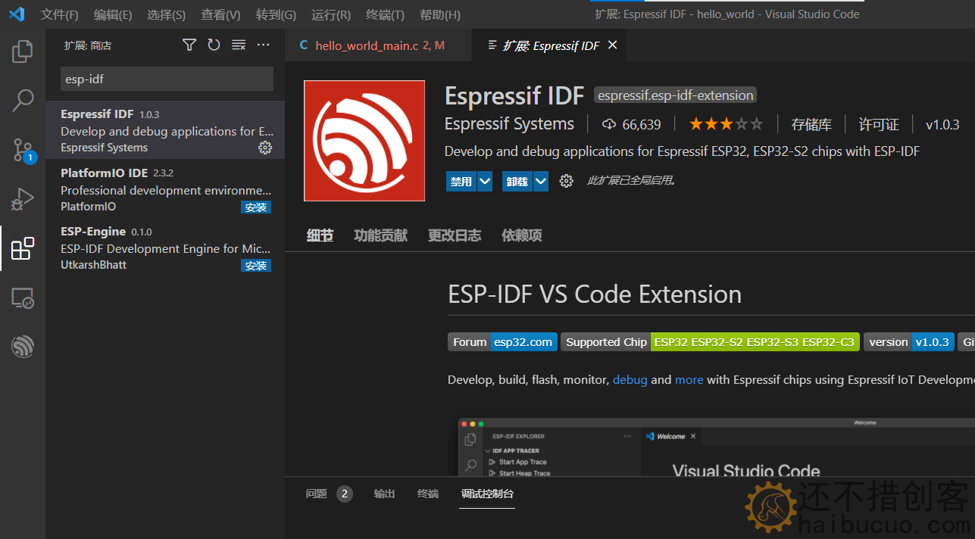Image resolution: width=975 pixels, height=539 pixels.
Task: Open extensions panel more actions menu
Action: pyautogui.click(x=263, y=45)
